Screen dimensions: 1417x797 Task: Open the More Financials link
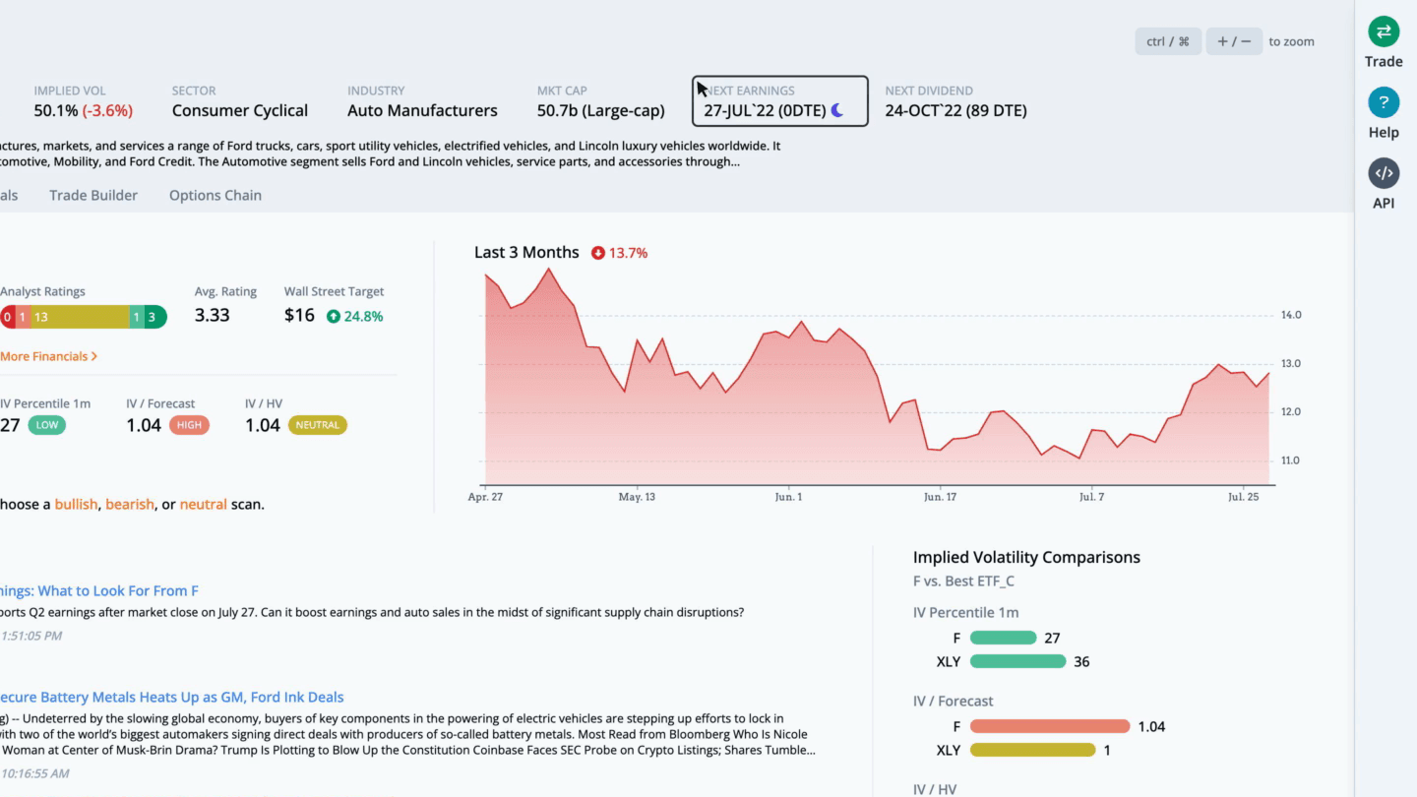pos(48,356)
